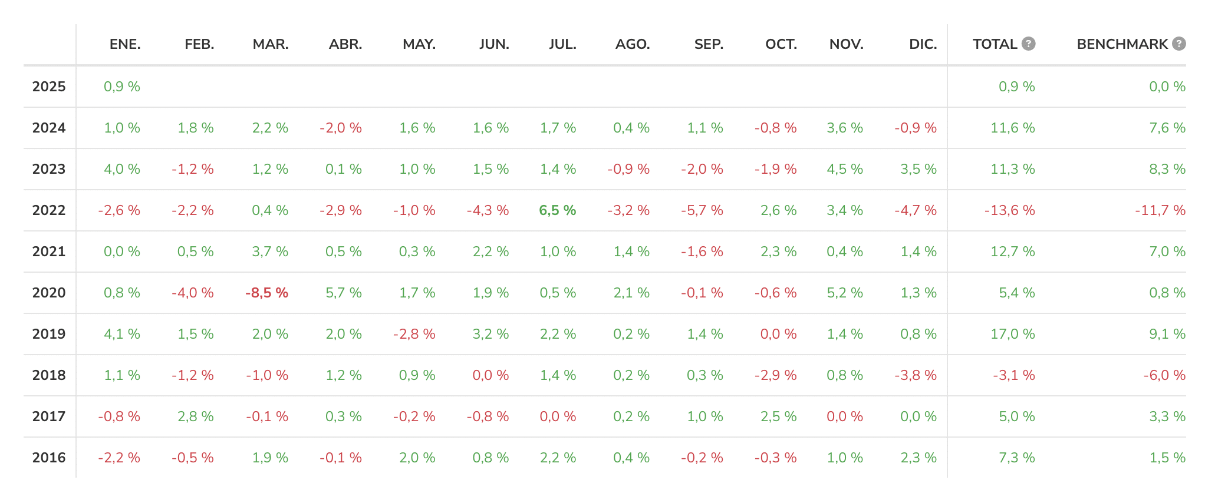This screenshot has width=1205, height=483.
Task: Click the BENCHMARK column header label
Action: [x=1122, y=44]
